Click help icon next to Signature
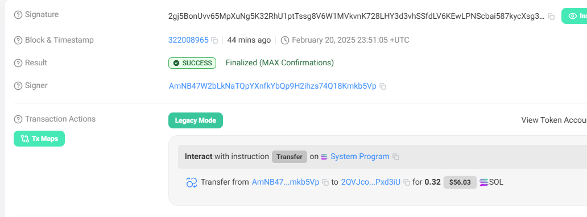587x217 pixels. coord(18,15)
